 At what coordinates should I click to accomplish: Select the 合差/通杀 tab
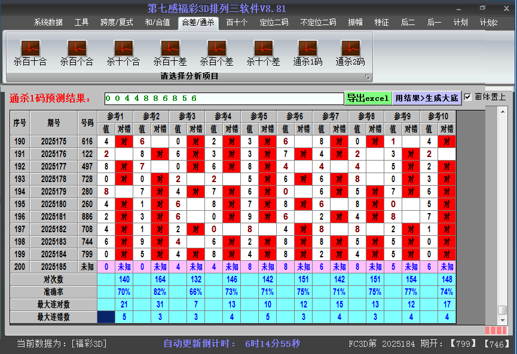tap(198, 23)
